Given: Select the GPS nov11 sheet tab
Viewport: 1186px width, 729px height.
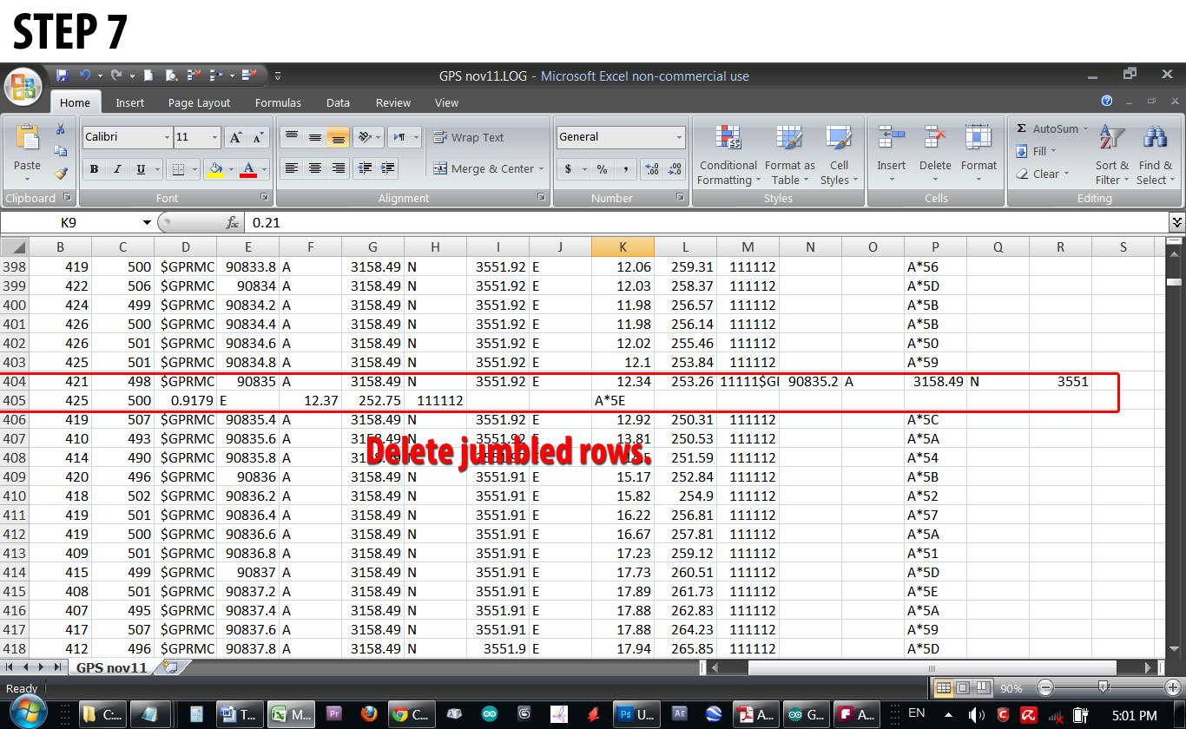Looking at the screenshot, I should pos(111,667).
